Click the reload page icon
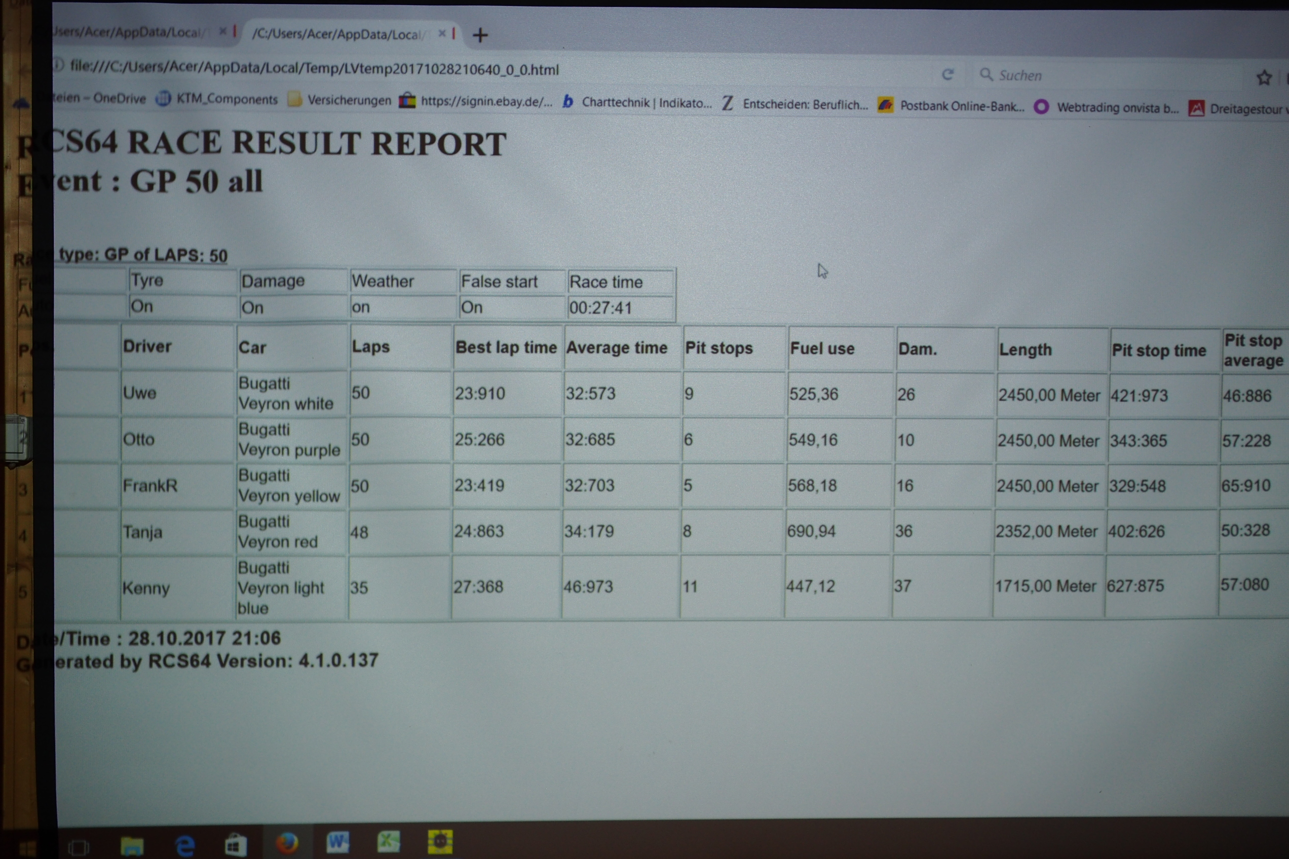 pos(947,74)
